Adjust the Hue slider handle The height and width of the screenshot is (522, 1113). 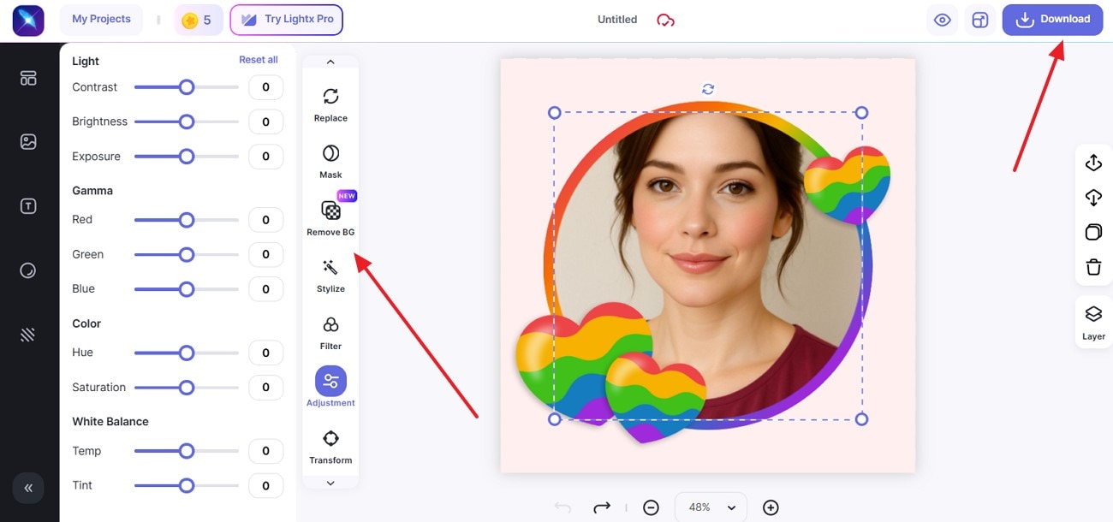point(186,353)
